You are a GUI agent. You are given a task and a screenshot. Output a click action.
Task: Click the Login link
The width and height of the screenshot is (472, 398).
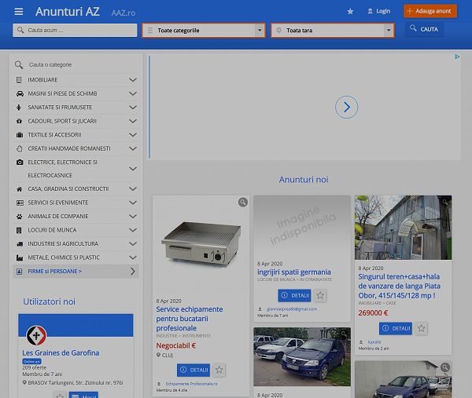pos(378,12)
